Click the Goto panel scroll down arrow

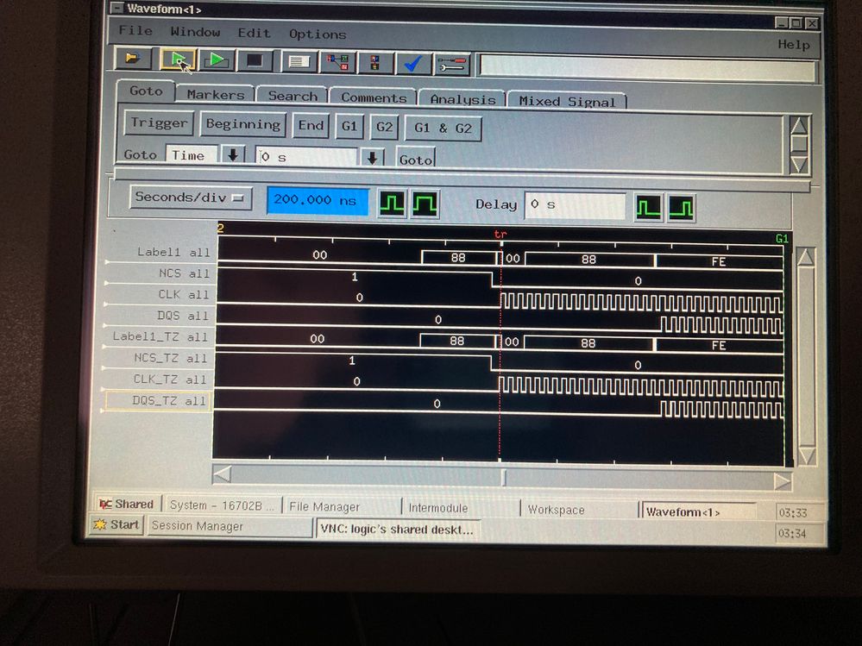799,164
